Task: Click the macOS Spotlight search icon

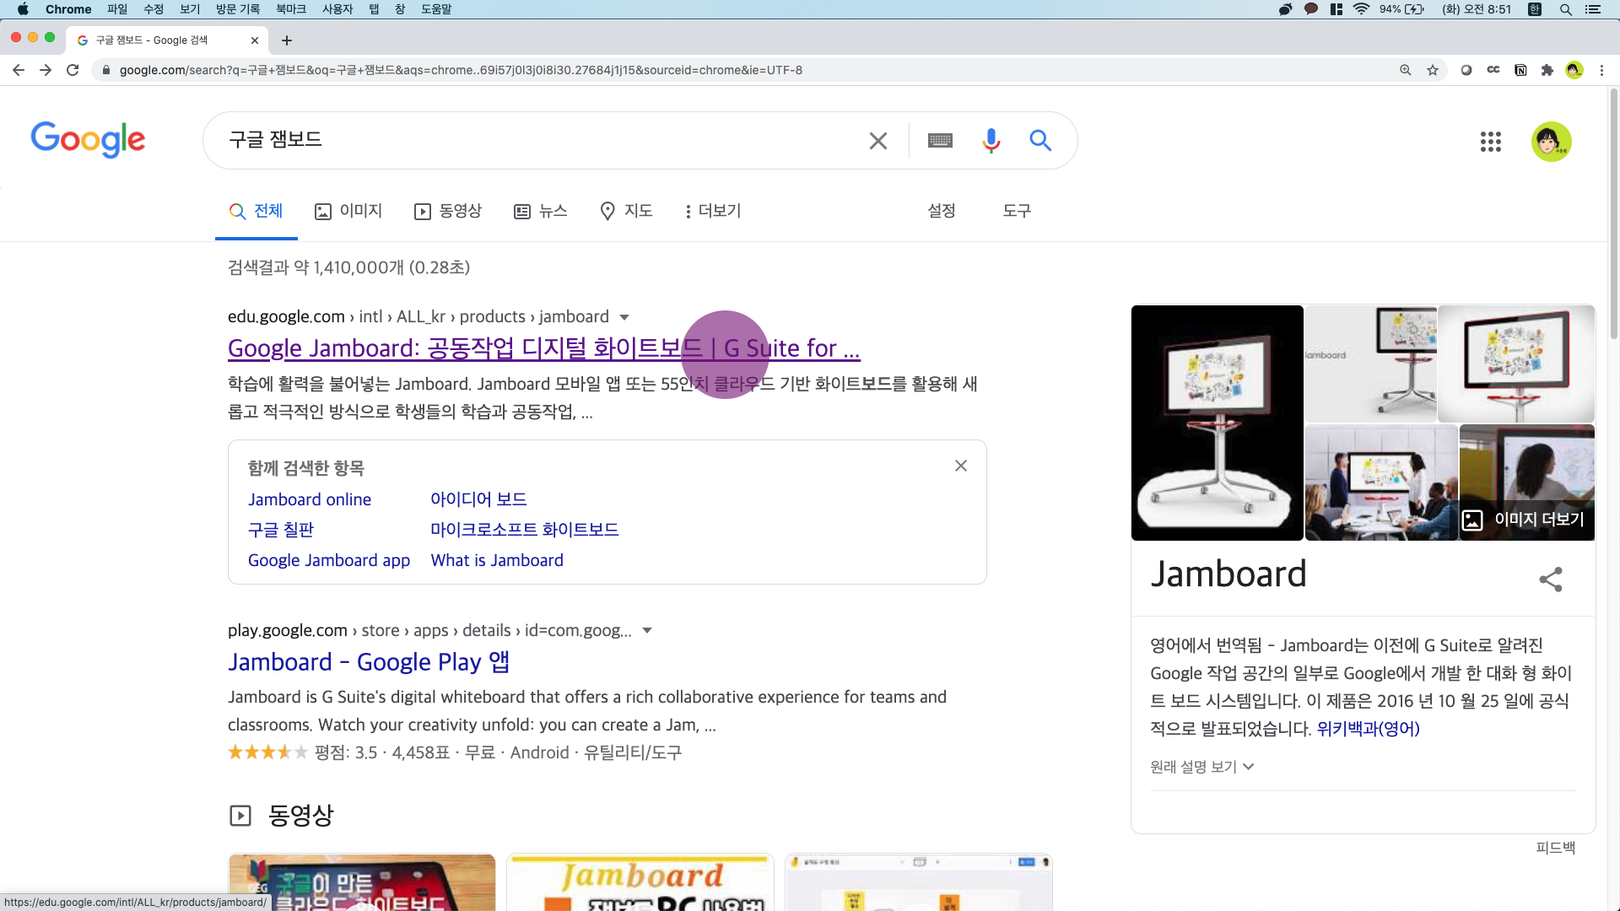Action: coord(1565,9)
